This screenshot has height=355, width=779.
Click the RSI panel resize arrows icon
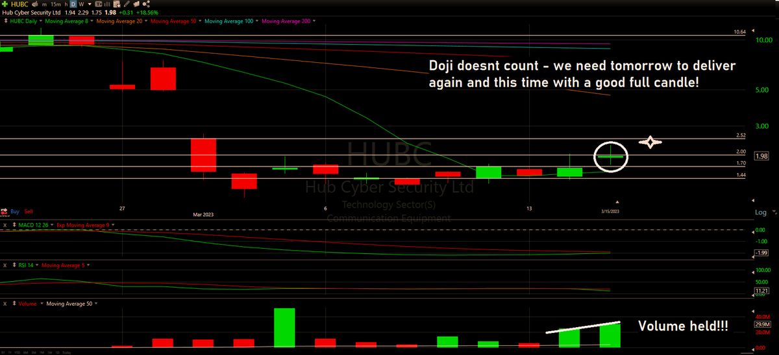[x=14, y=265]
